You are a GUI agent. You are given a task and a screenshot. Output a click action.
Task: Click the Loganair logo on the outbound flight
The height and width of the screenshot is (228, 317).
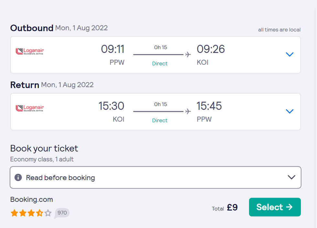tap(30, 51)
